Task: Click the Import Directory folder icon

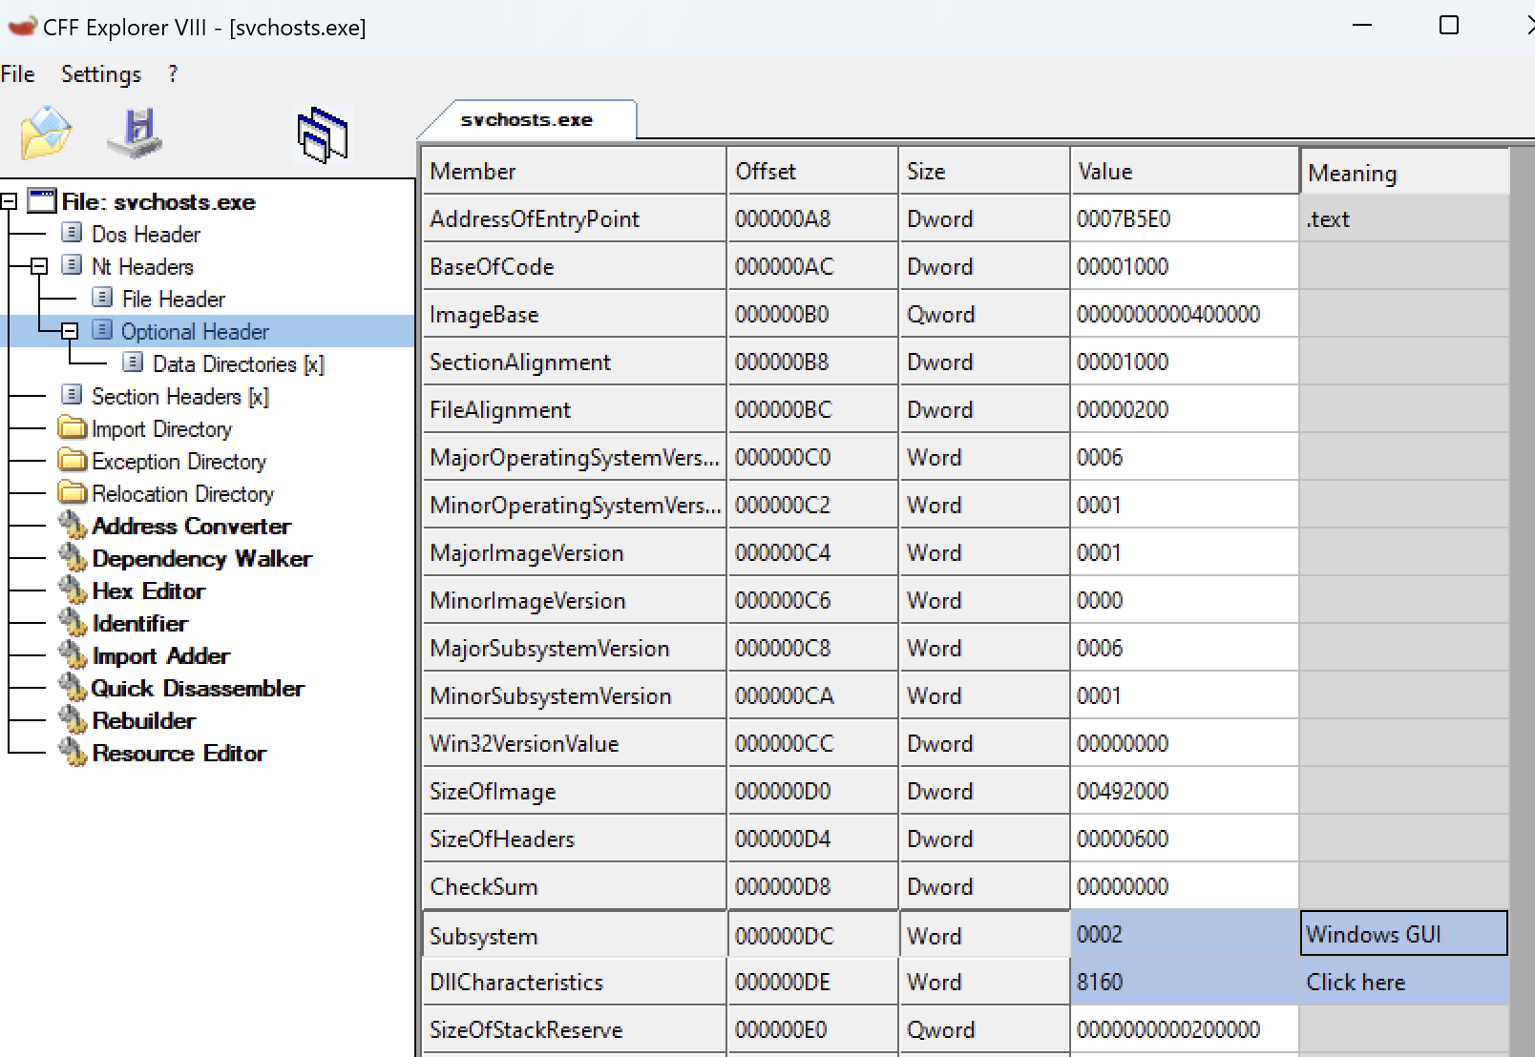Action: 72,427
